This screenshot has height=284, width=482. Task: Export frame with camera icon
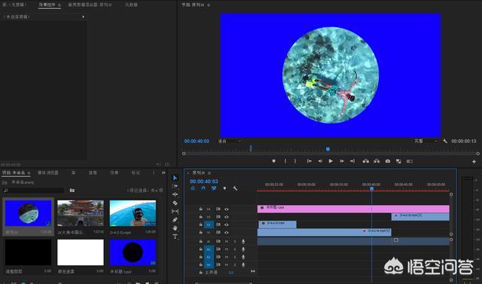click(x=388, y=160)
